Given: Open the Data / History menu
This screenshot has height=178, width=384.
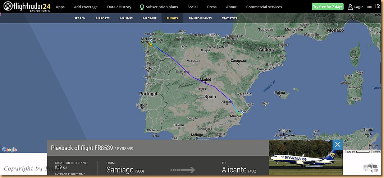Looking at the screenshot, I should 119,7.
